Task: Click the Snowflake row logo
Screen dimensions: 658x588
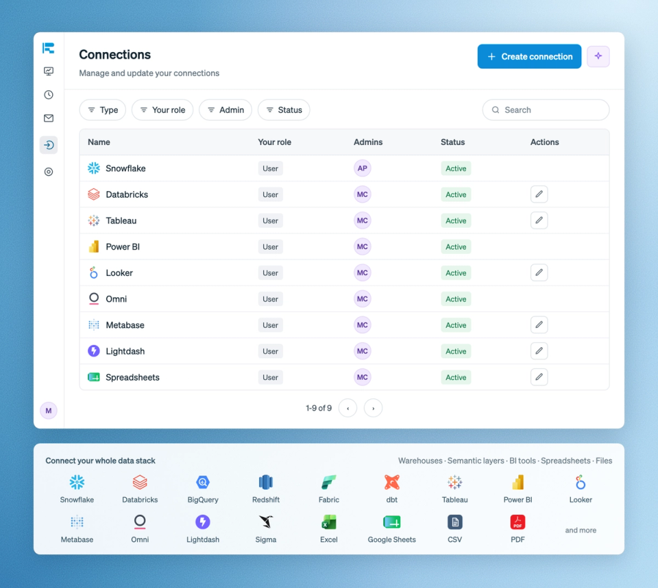Action: coord(94,168)
